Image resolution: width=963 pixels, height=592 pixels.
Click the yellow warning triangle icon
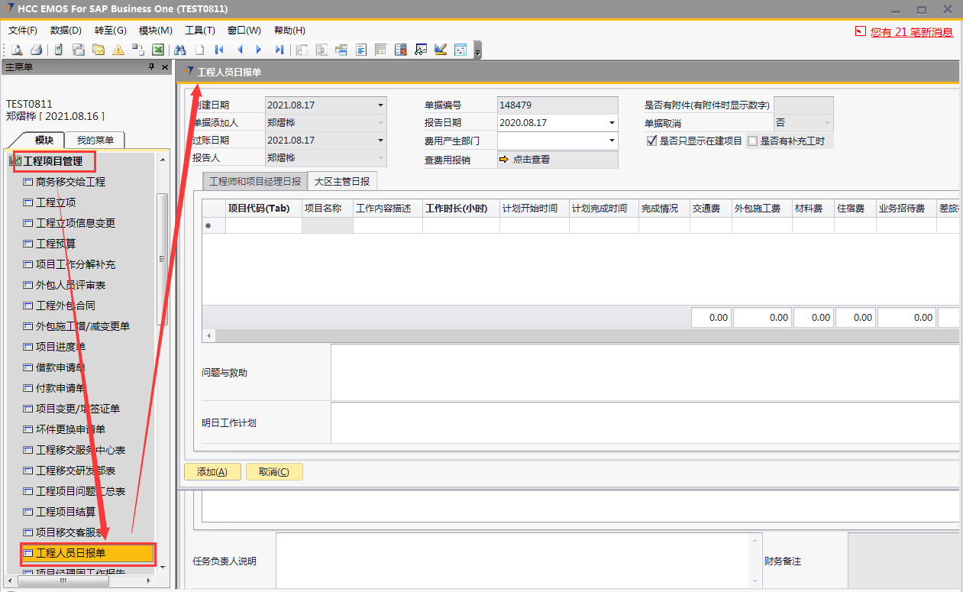pyautogui.click(x=118, y=50)
